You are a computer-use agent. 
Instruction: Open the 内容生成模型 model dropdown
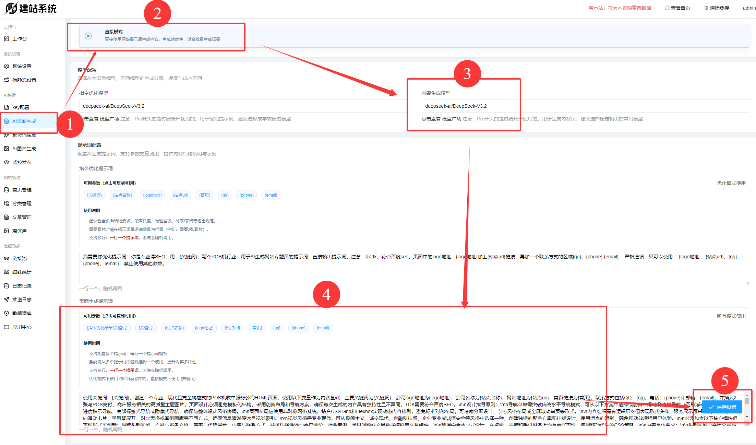[583, 106]
